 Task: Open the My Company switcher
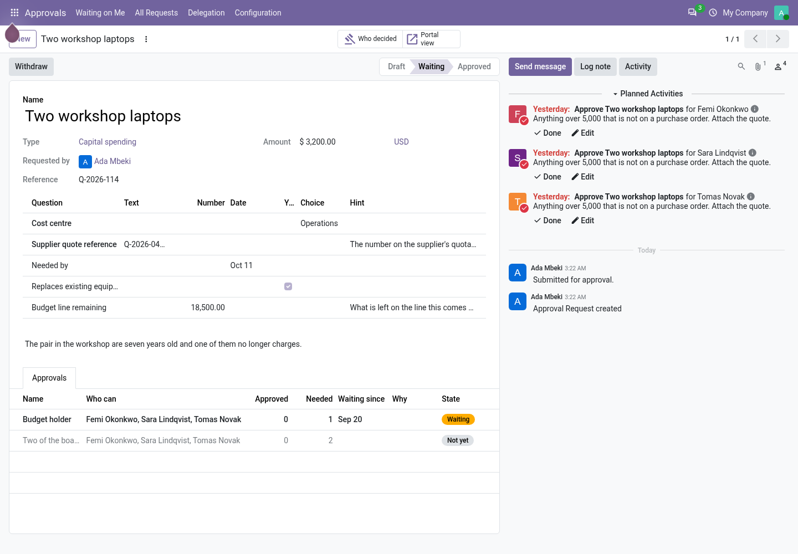coord(745,13)
